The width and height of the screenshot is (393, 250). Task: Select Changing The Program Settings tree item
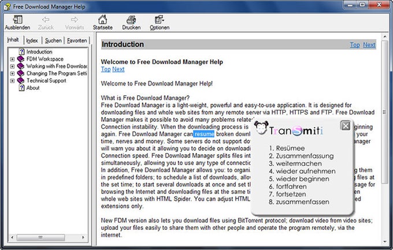point(57,73)
